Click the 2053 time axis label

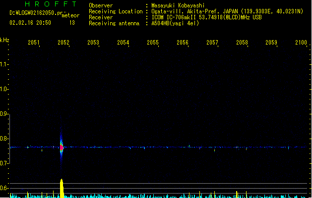(x=93, y=42)
